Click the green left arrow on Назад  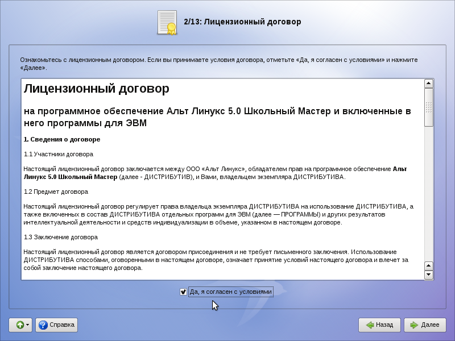point(370,325)
